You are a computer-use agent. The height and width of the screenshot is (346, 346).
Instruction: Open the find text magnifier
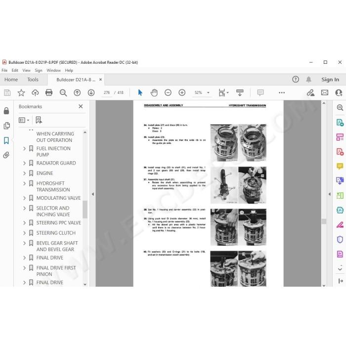(63, 92)
